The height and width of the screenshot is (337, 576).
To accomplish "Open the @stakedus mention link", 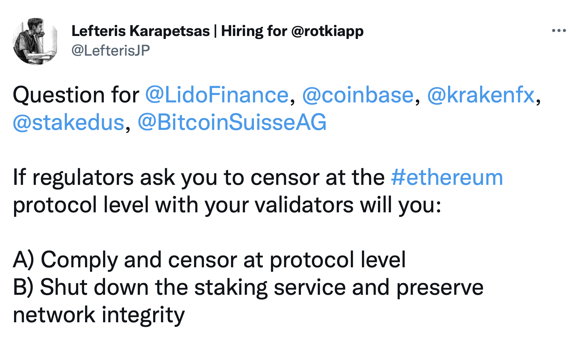I will [69, 122].
